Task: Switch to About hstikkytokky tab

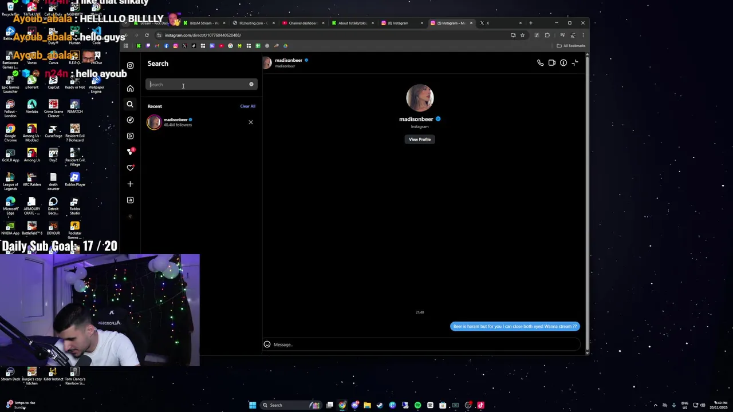Action: [x=353, y=23]
